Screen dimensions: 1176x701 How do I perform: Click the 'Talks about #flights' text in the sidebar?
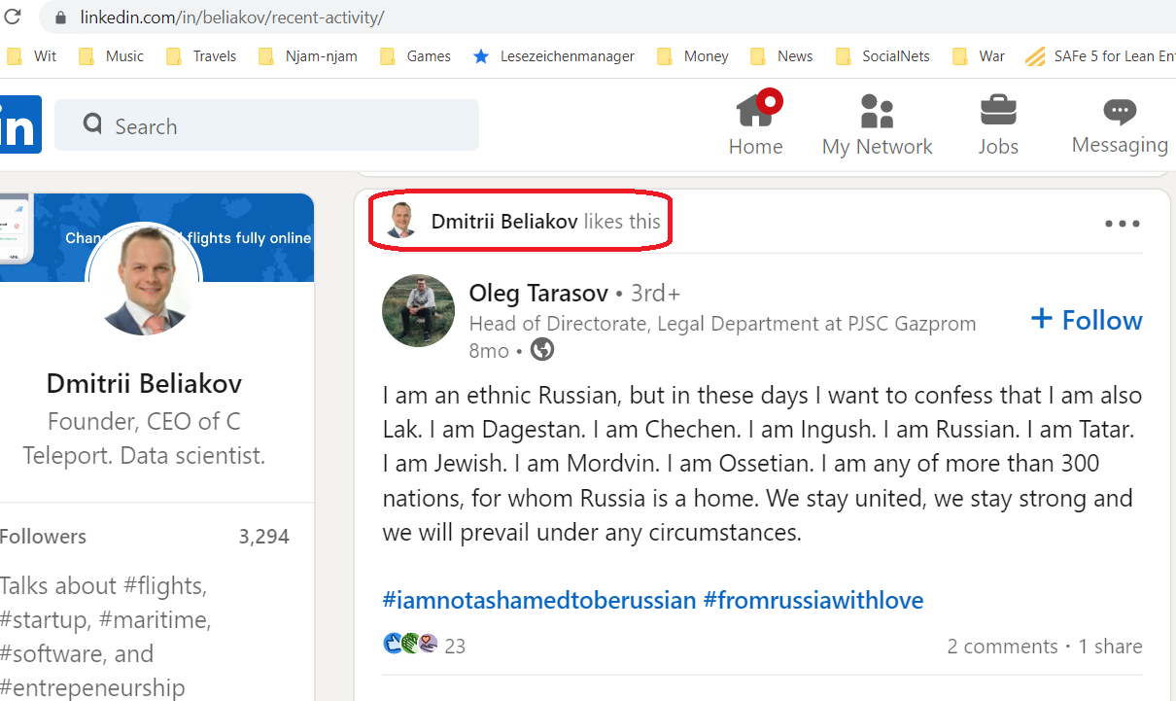pos(106,636)
